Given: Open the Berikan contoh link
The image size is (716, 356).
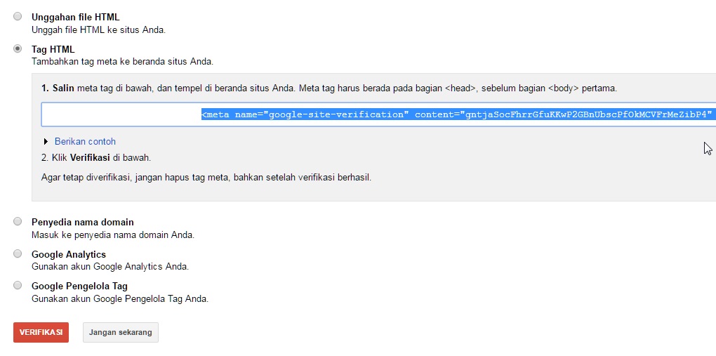Looking at the screenshot, I should [x=85, y=142].
